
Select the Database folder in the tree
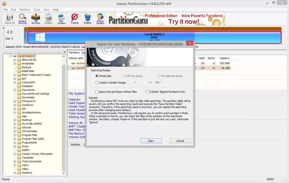click(x=27, y=86)
